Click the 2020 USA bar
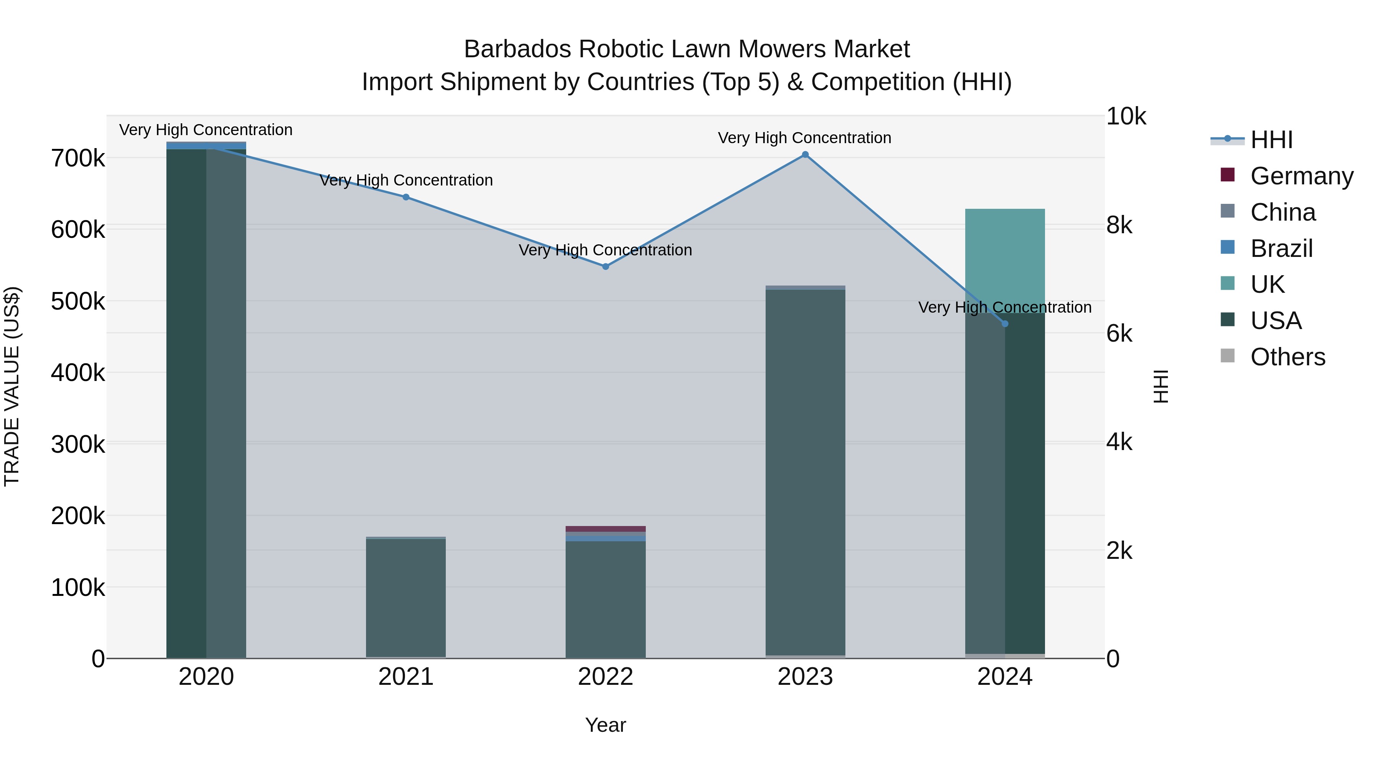1374x773 pixels. pyautogui.click(x=206, y=403)
